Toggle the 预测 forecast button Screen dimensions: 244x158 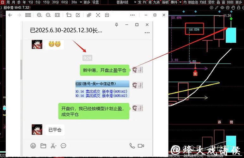pos(230,2)
